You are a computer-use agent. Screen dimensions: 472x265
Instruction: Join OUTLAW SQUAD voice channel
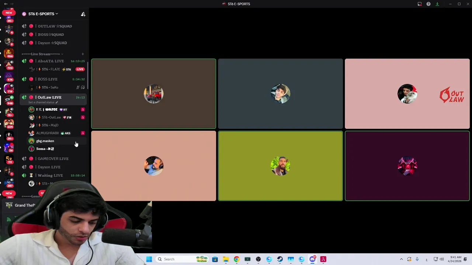click(x=53, y=26)
